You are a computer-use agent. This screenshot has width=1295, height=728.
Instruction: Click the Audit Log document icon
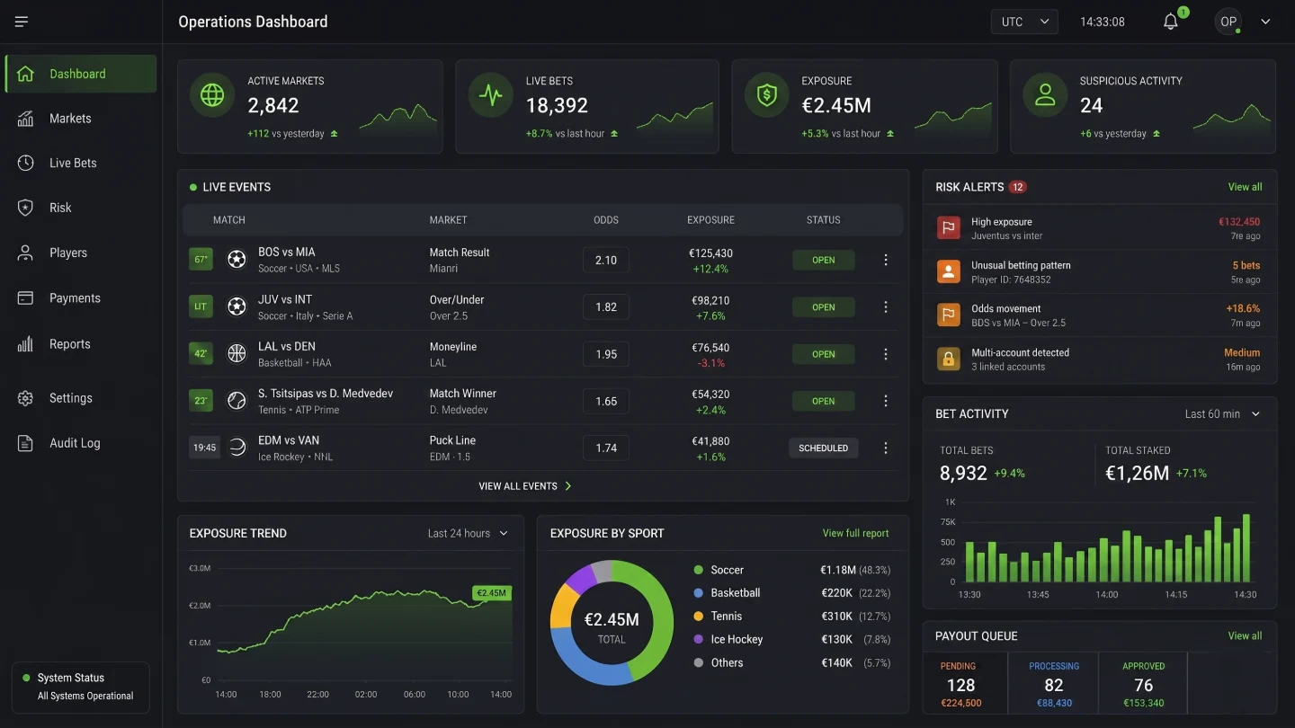pos(25,443)
